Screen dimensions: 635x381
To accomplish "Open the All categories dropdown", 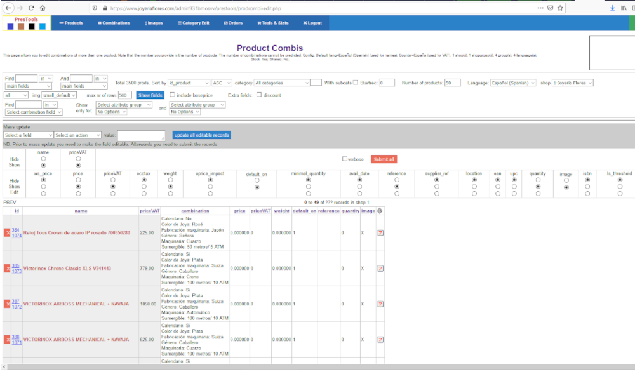I will click(x=281, y=83).
